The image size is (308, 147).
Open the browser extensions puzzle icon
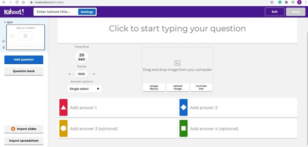(x=286, y=2)
